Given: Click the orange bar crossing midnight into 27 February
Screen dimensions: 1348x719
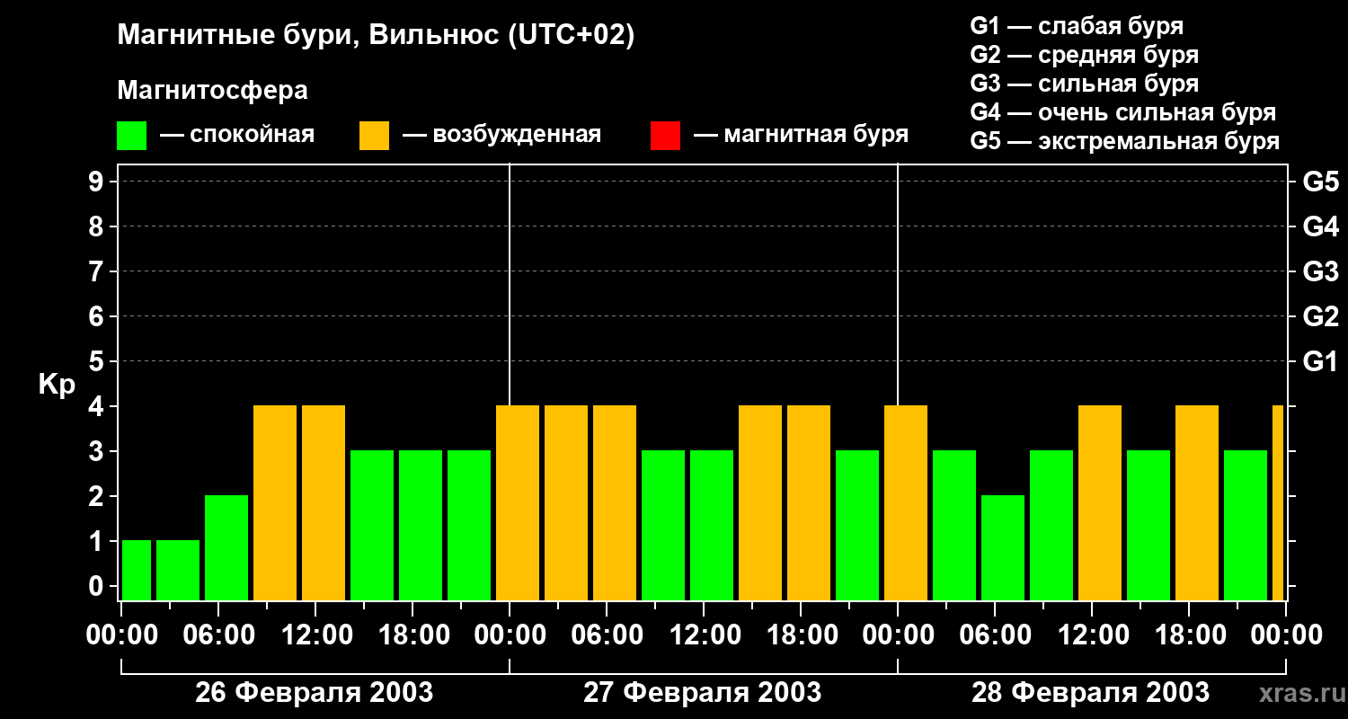Looking at the screenshot, I should point(518,502).
